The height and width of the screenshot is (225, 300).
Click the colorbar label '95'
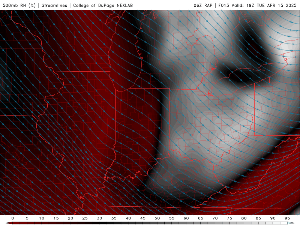point(287,218)
